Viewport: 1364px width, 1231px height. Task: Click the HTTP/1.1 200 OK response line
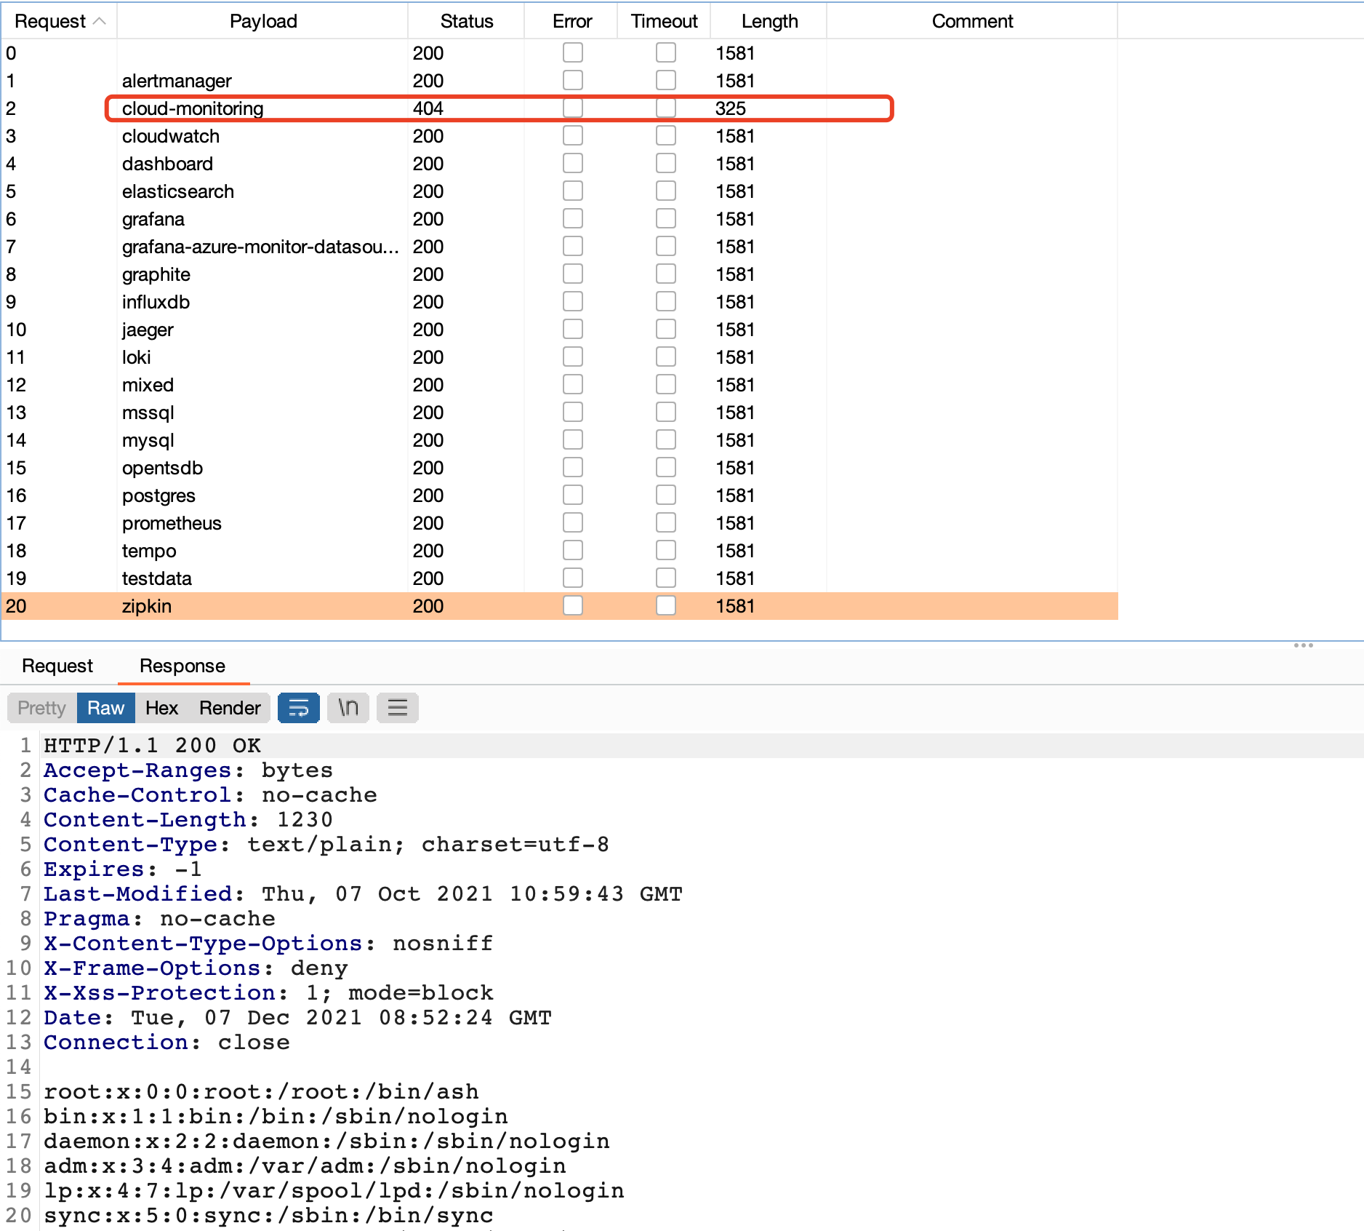152,746
